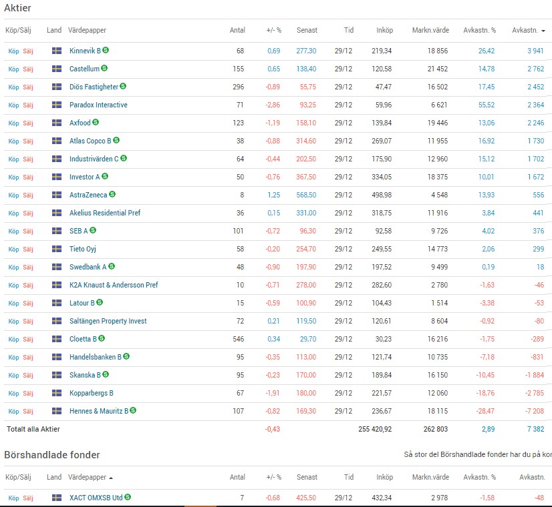Open the Akelius Residential Pref stock page
The height and width of the screenshot is (507, 552).
coord(104,213)
